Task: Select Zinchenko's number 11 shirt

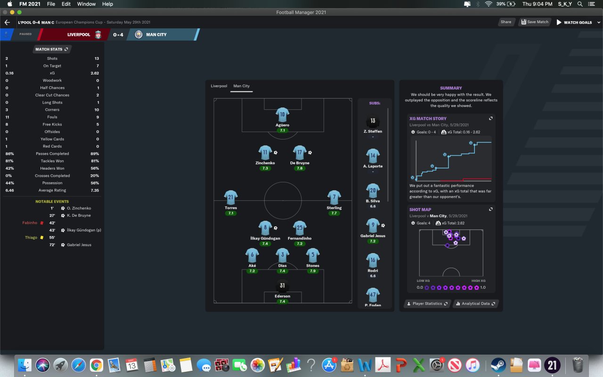Action: click(265, 153)
